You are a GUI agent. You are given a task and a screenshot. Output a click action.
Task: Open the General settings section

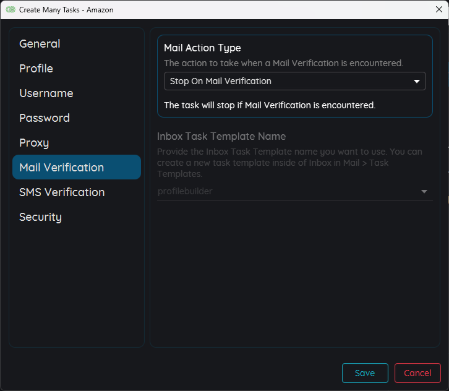point(40,44)
